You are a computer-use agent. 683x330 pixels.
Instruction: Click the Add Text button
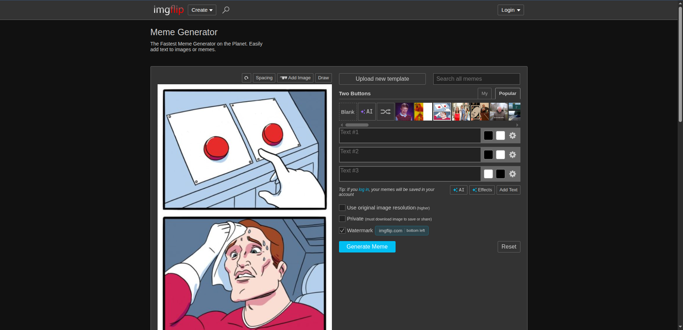pyautogui.click(x=508, y=190)
